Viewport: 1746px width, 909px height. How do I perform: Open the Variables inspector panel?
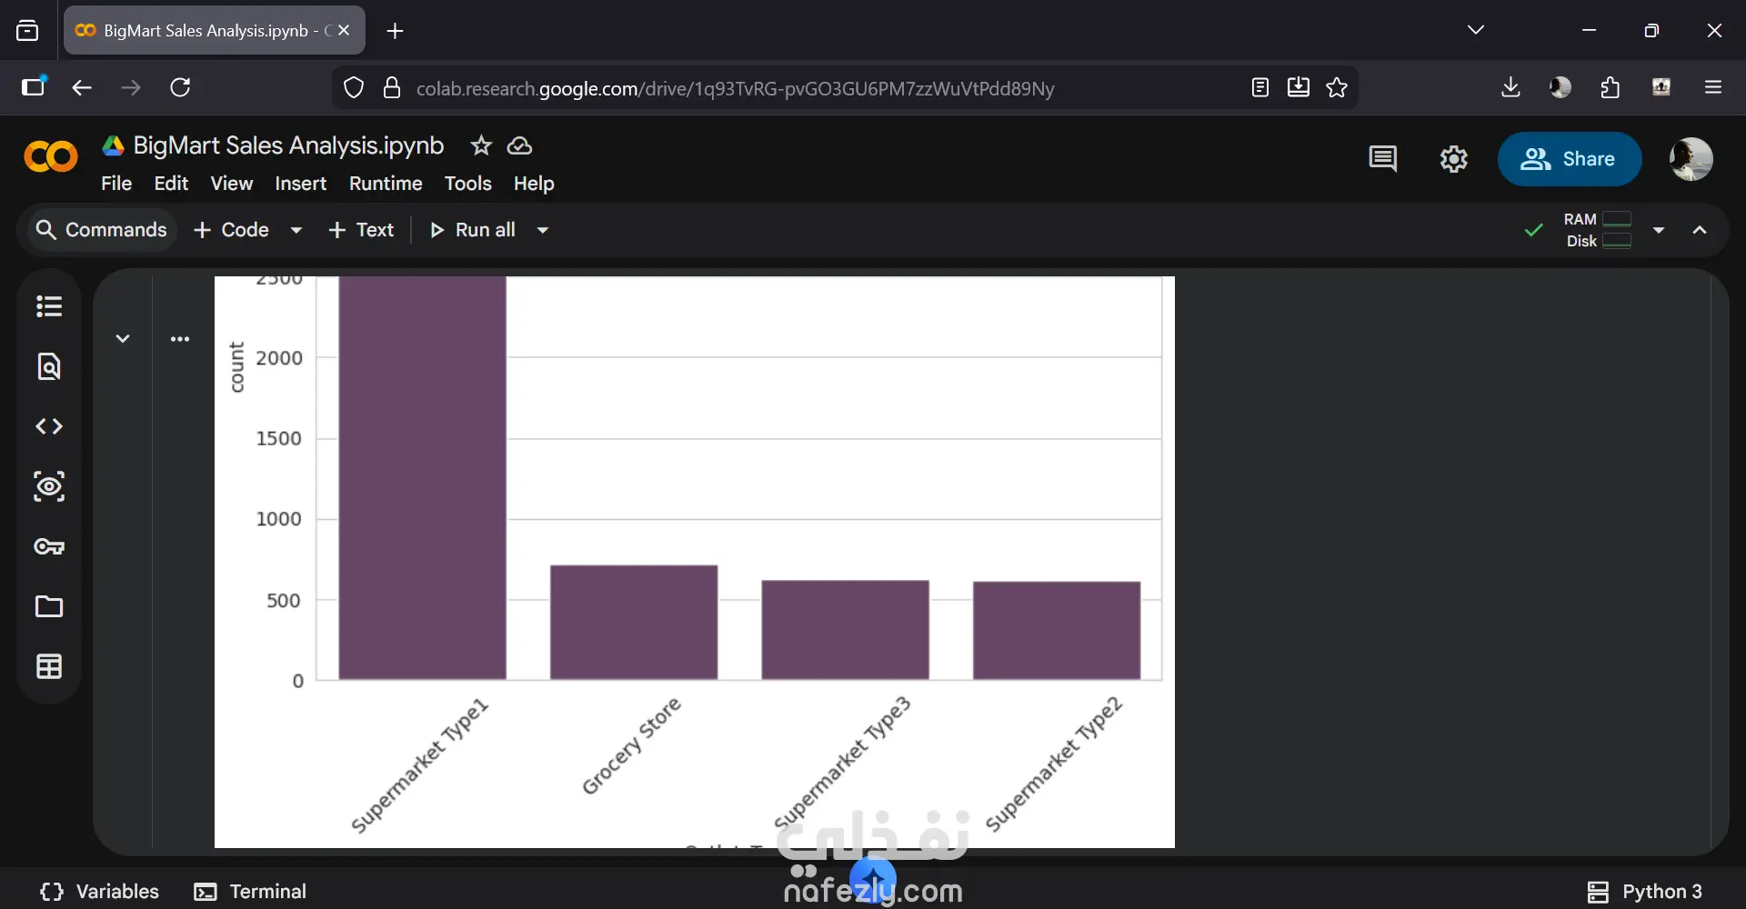100,892
